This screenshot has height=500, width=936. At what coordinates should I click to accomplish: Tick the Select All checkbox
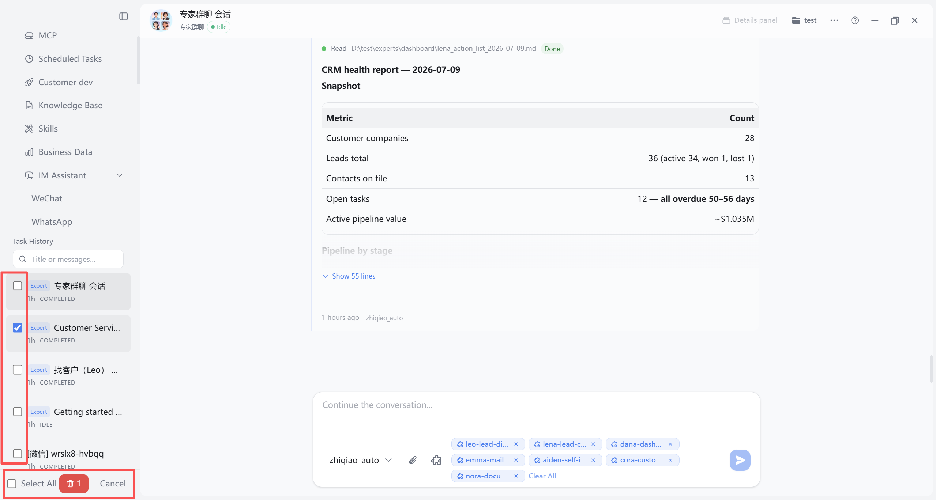(12, 484)
